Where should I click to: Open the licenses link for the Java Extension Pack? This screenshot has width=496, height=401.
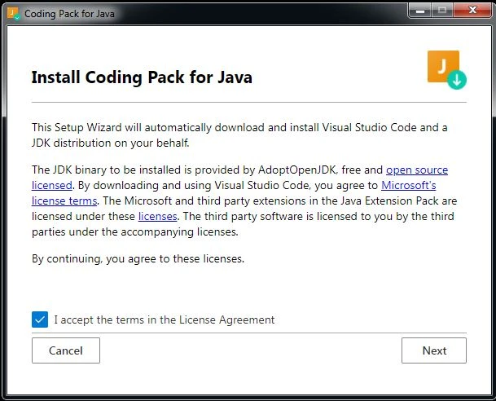click(157, 217)
